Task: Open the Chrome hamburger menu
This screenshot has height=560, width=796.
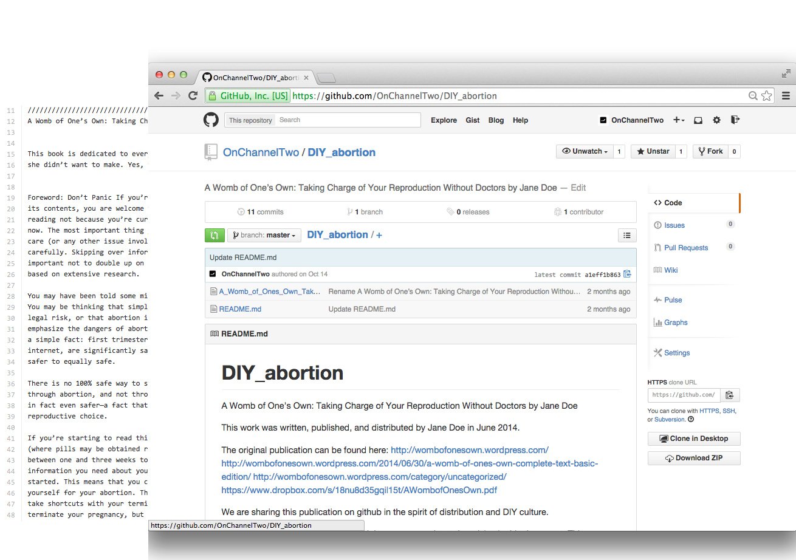Action: point(786,95)
